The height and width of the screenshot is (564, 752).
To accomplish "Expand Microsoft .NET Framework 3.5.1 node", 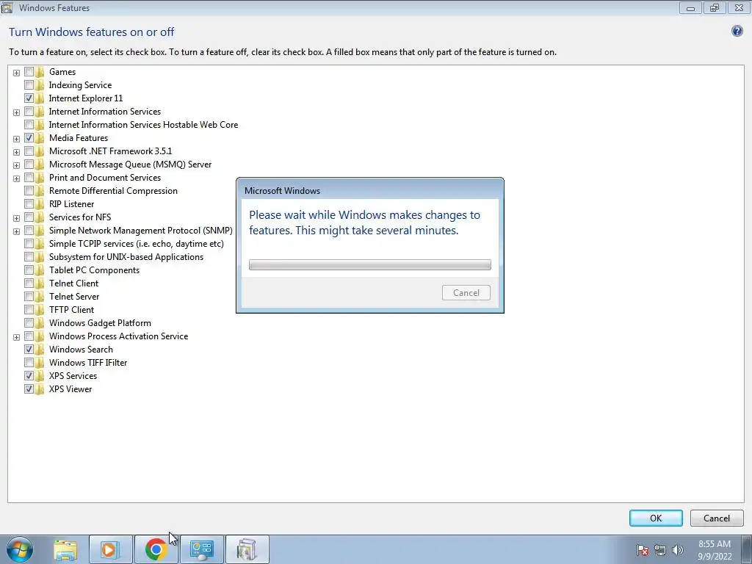I will (16, 153).
